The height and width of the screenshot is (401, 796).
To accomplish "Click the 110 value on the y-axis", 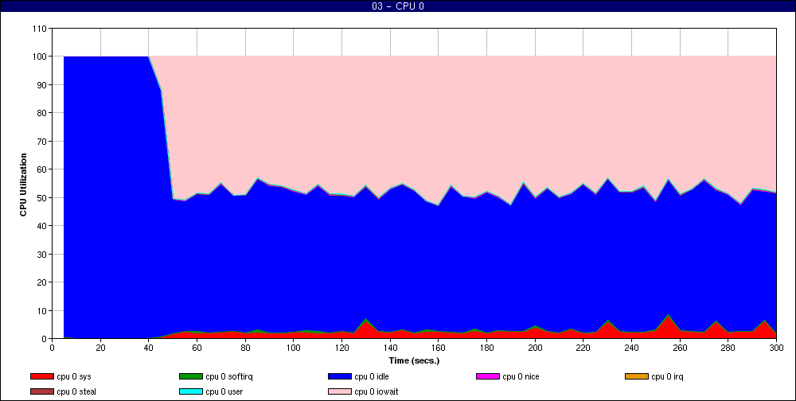I will (x=40, y=29).
